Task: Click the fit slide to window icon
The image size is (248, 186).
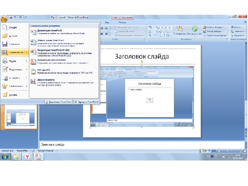Action: click(x=245, y=151)
